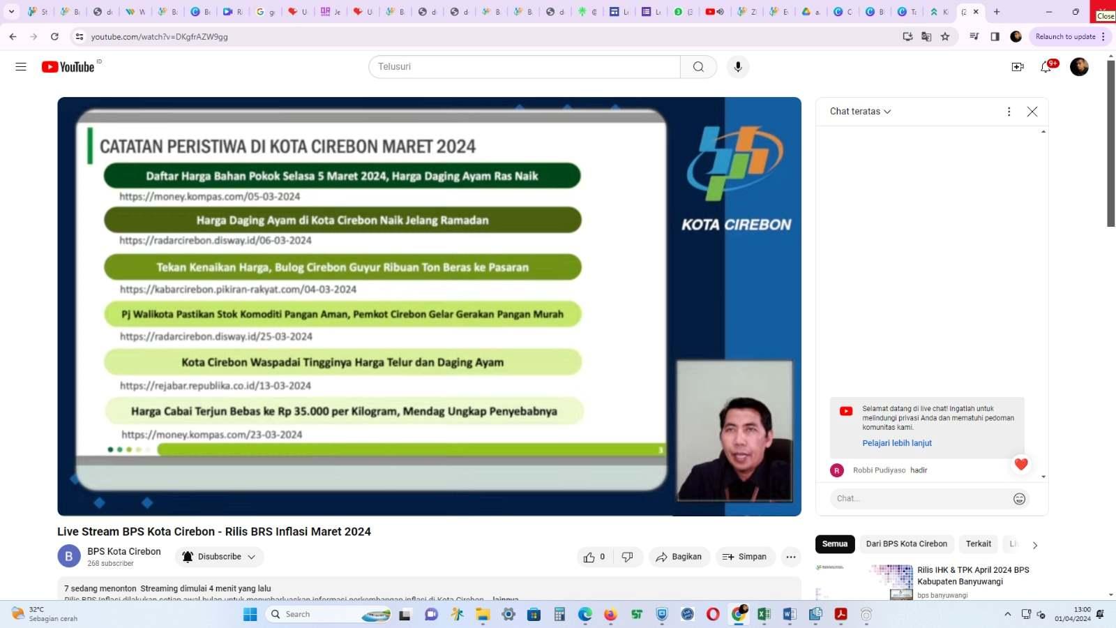Open Rilis IHK & TPK April 2024 video
Screen dimensions: 1116x628
[973, 576]
